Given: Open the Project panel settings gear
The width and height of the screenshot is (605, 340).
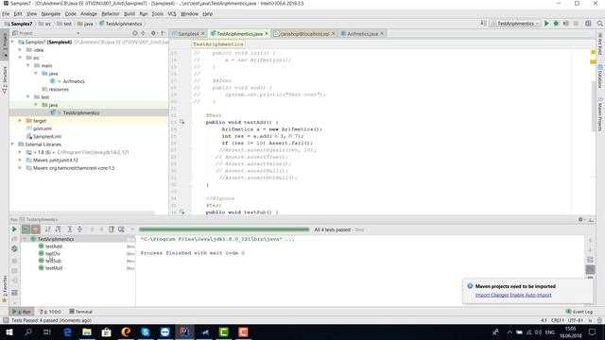Looking at the screenshot, I should [153, 33].
